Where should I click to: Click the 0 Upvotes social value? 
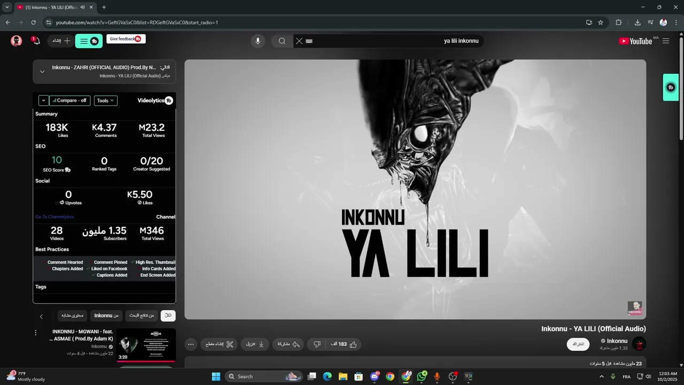point(68,195)
